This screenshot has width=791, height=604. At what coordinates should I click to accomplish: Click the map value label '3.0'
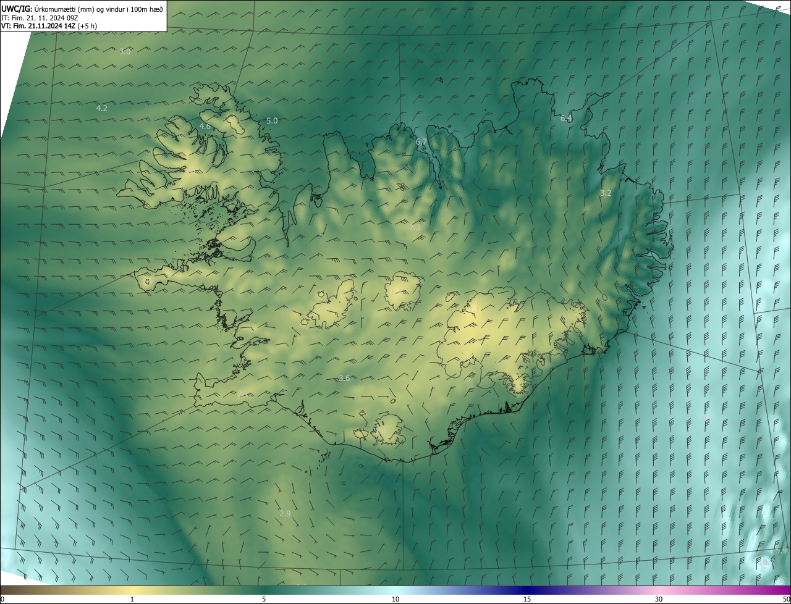125,52
